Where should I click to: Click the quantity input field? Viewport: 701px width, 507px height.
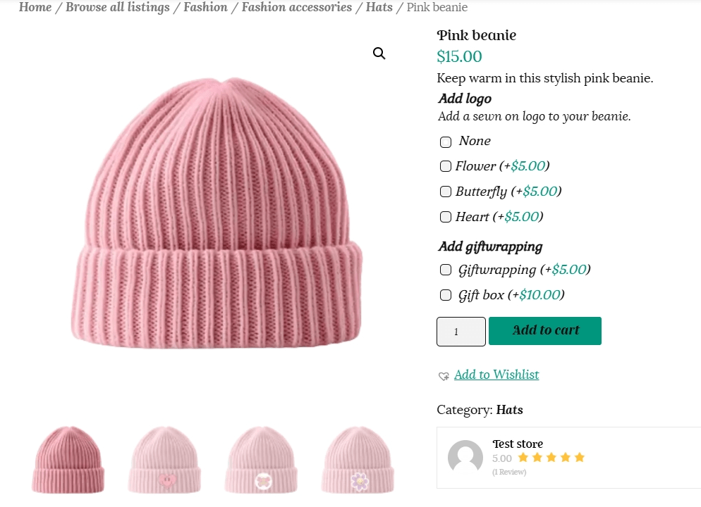461,332
